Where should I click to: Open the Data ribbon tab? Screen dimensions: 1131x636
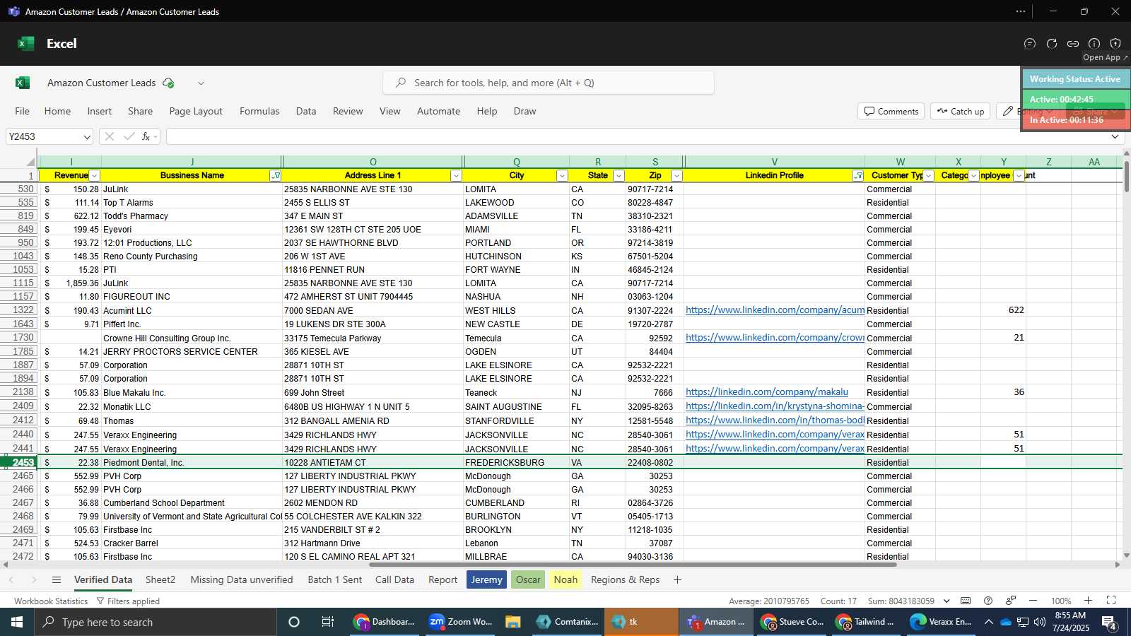306,111
